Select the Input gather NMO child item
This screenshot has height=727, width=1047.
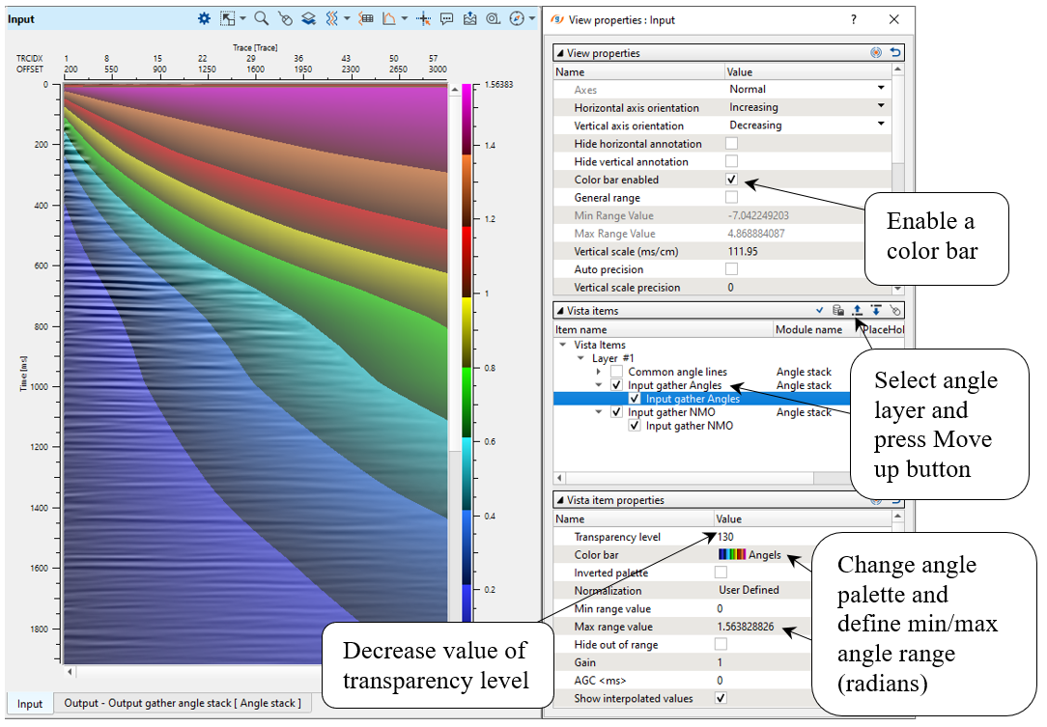click(x=689, y=426)
